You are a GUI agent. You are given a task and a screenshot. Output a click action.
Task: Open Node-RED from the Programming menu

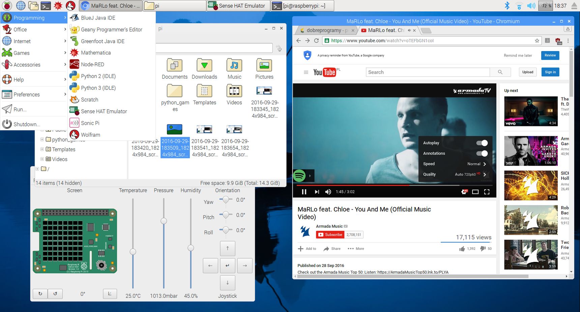(112, 65)
